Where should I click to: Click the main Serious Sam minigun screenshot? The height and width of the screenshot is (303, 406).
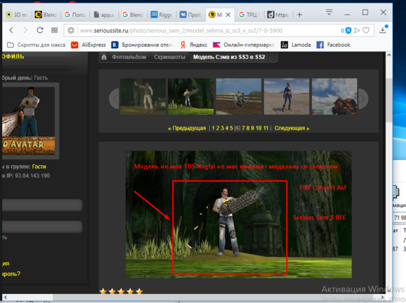239,215
